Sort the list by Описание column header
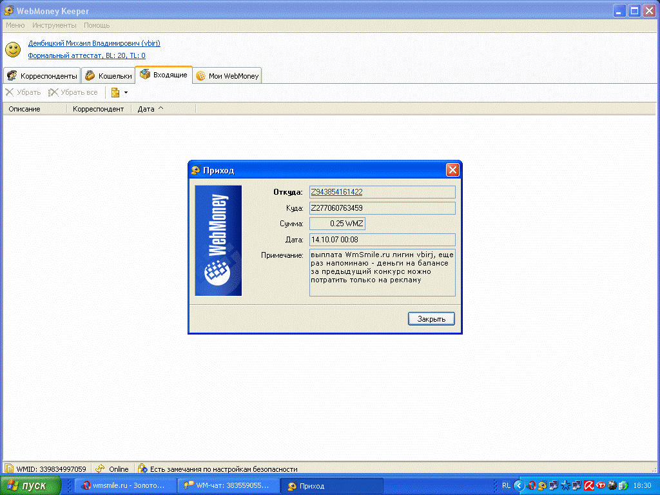 (x=24, y=109)
